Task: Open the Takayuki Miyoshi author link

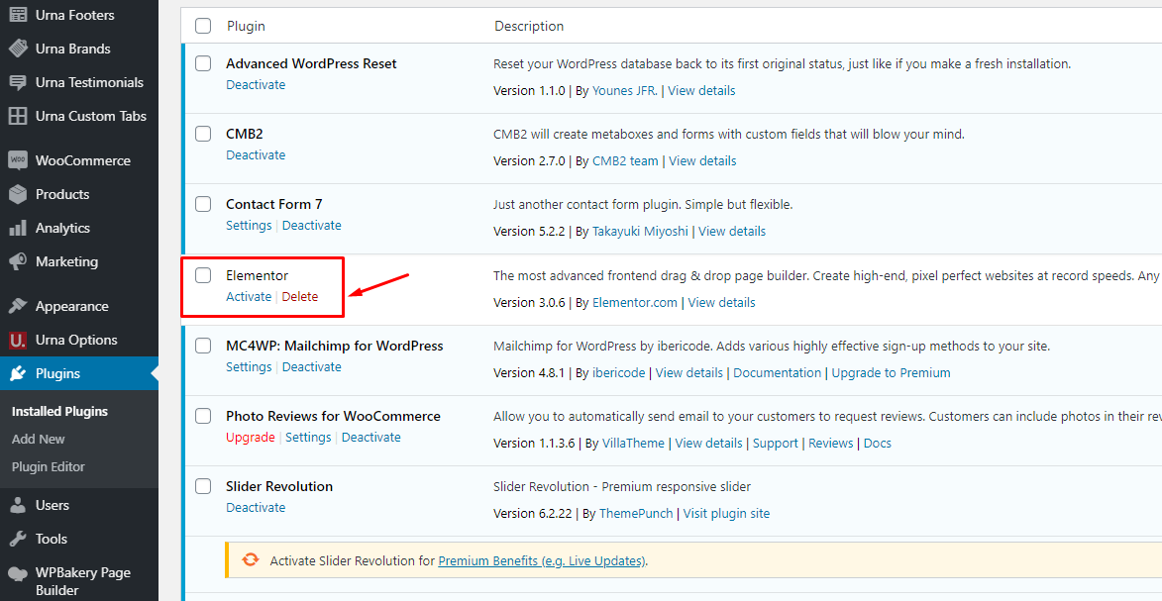Action: pos(641,232)
